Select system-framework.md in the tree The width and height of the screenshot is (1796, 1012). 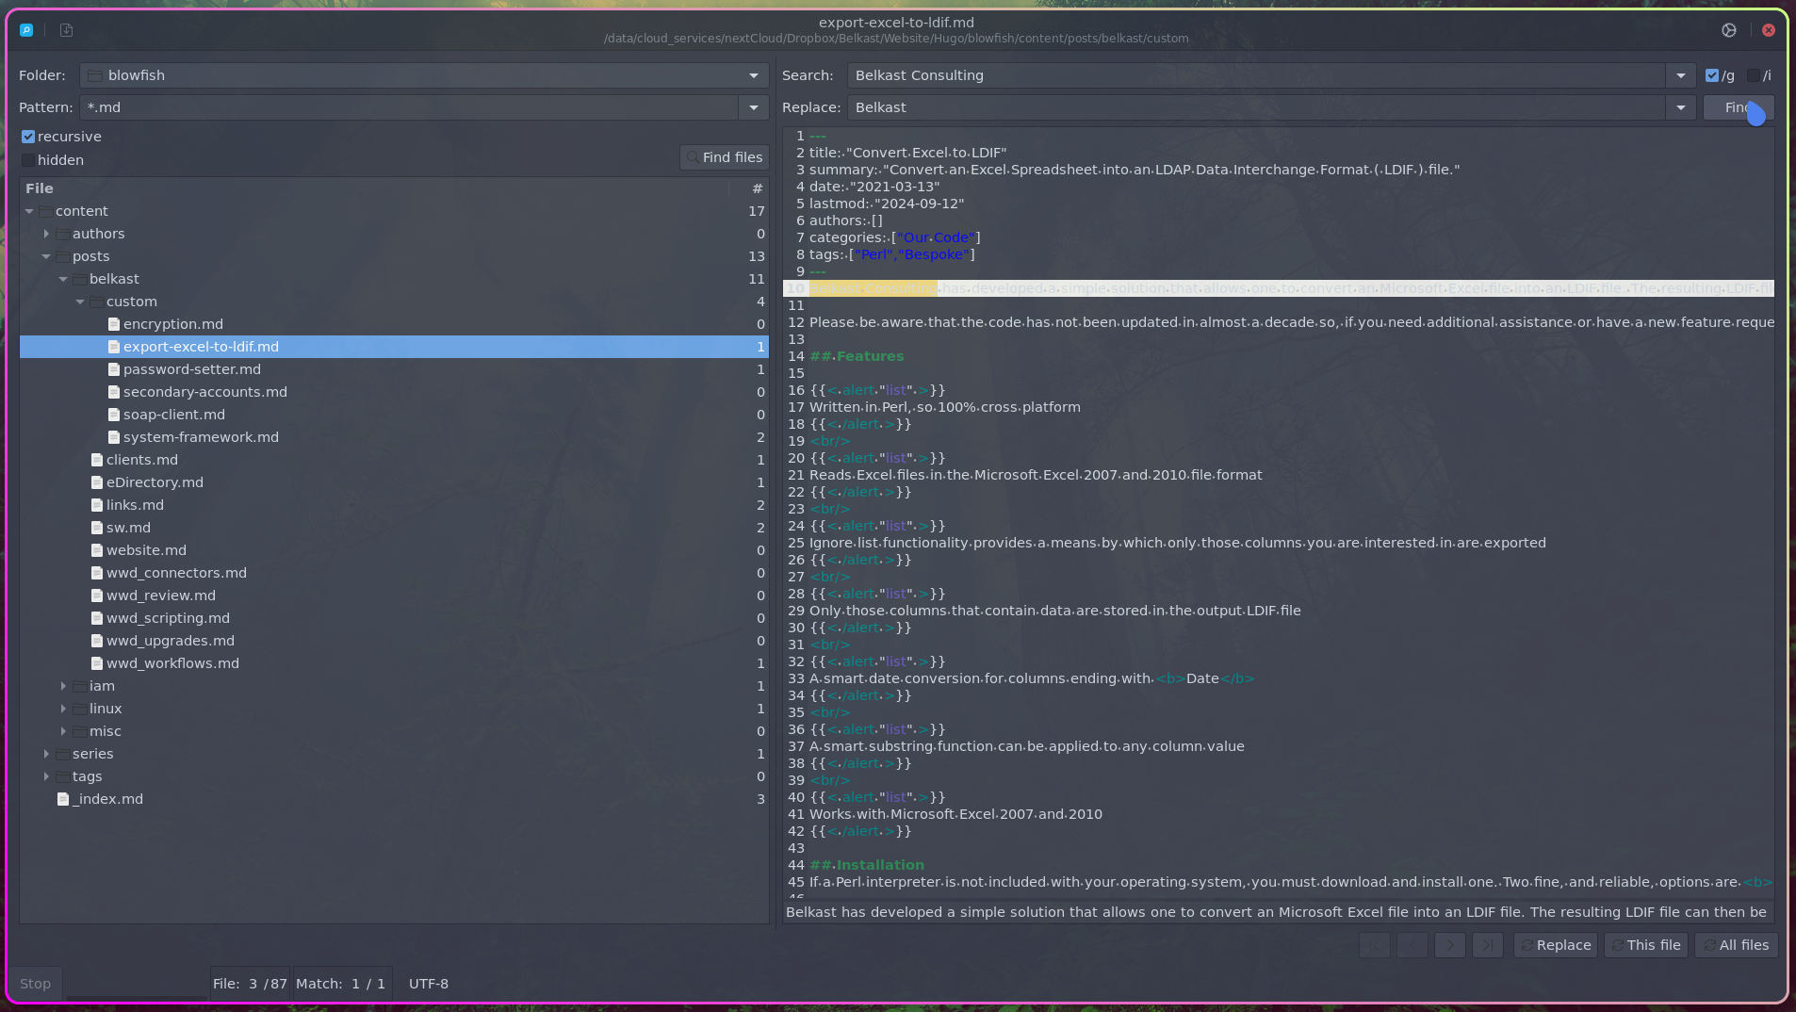[x=394, y=437]
